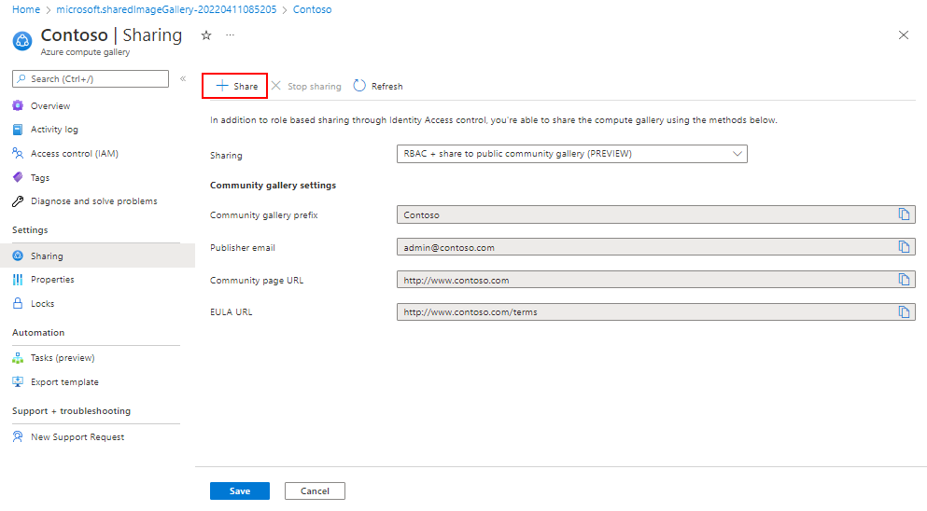Click the Community gallery settings heading
The image size is (927, 511).
pyautogui.click(x=274, y=186)
